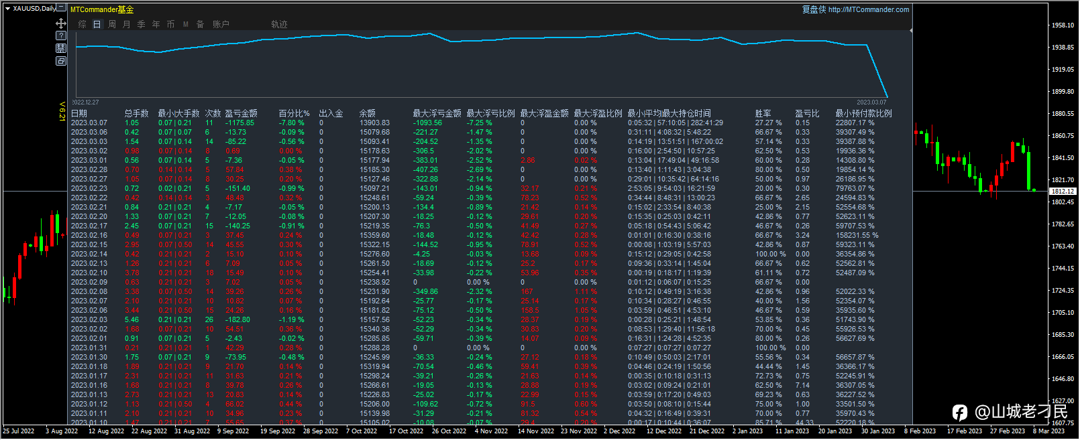Click the 禁 disable icon button
The image size is (1080, 440).
click(61, 48)
